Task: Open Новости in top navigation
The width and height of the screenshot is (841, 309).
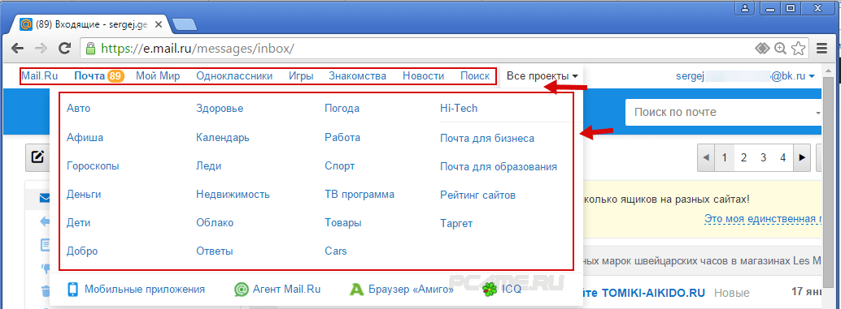Action: click(423, 76)
